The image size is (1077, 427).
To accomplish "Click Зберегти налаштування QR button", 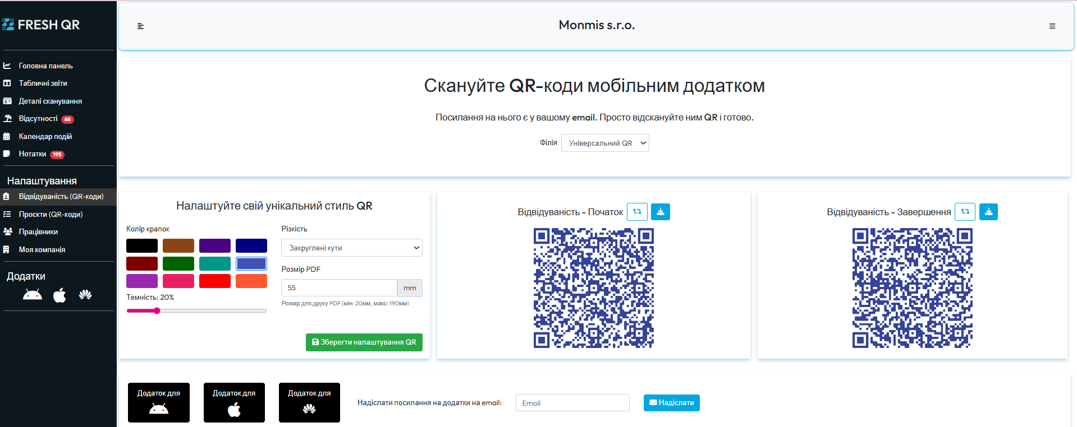I will (364, 342).
